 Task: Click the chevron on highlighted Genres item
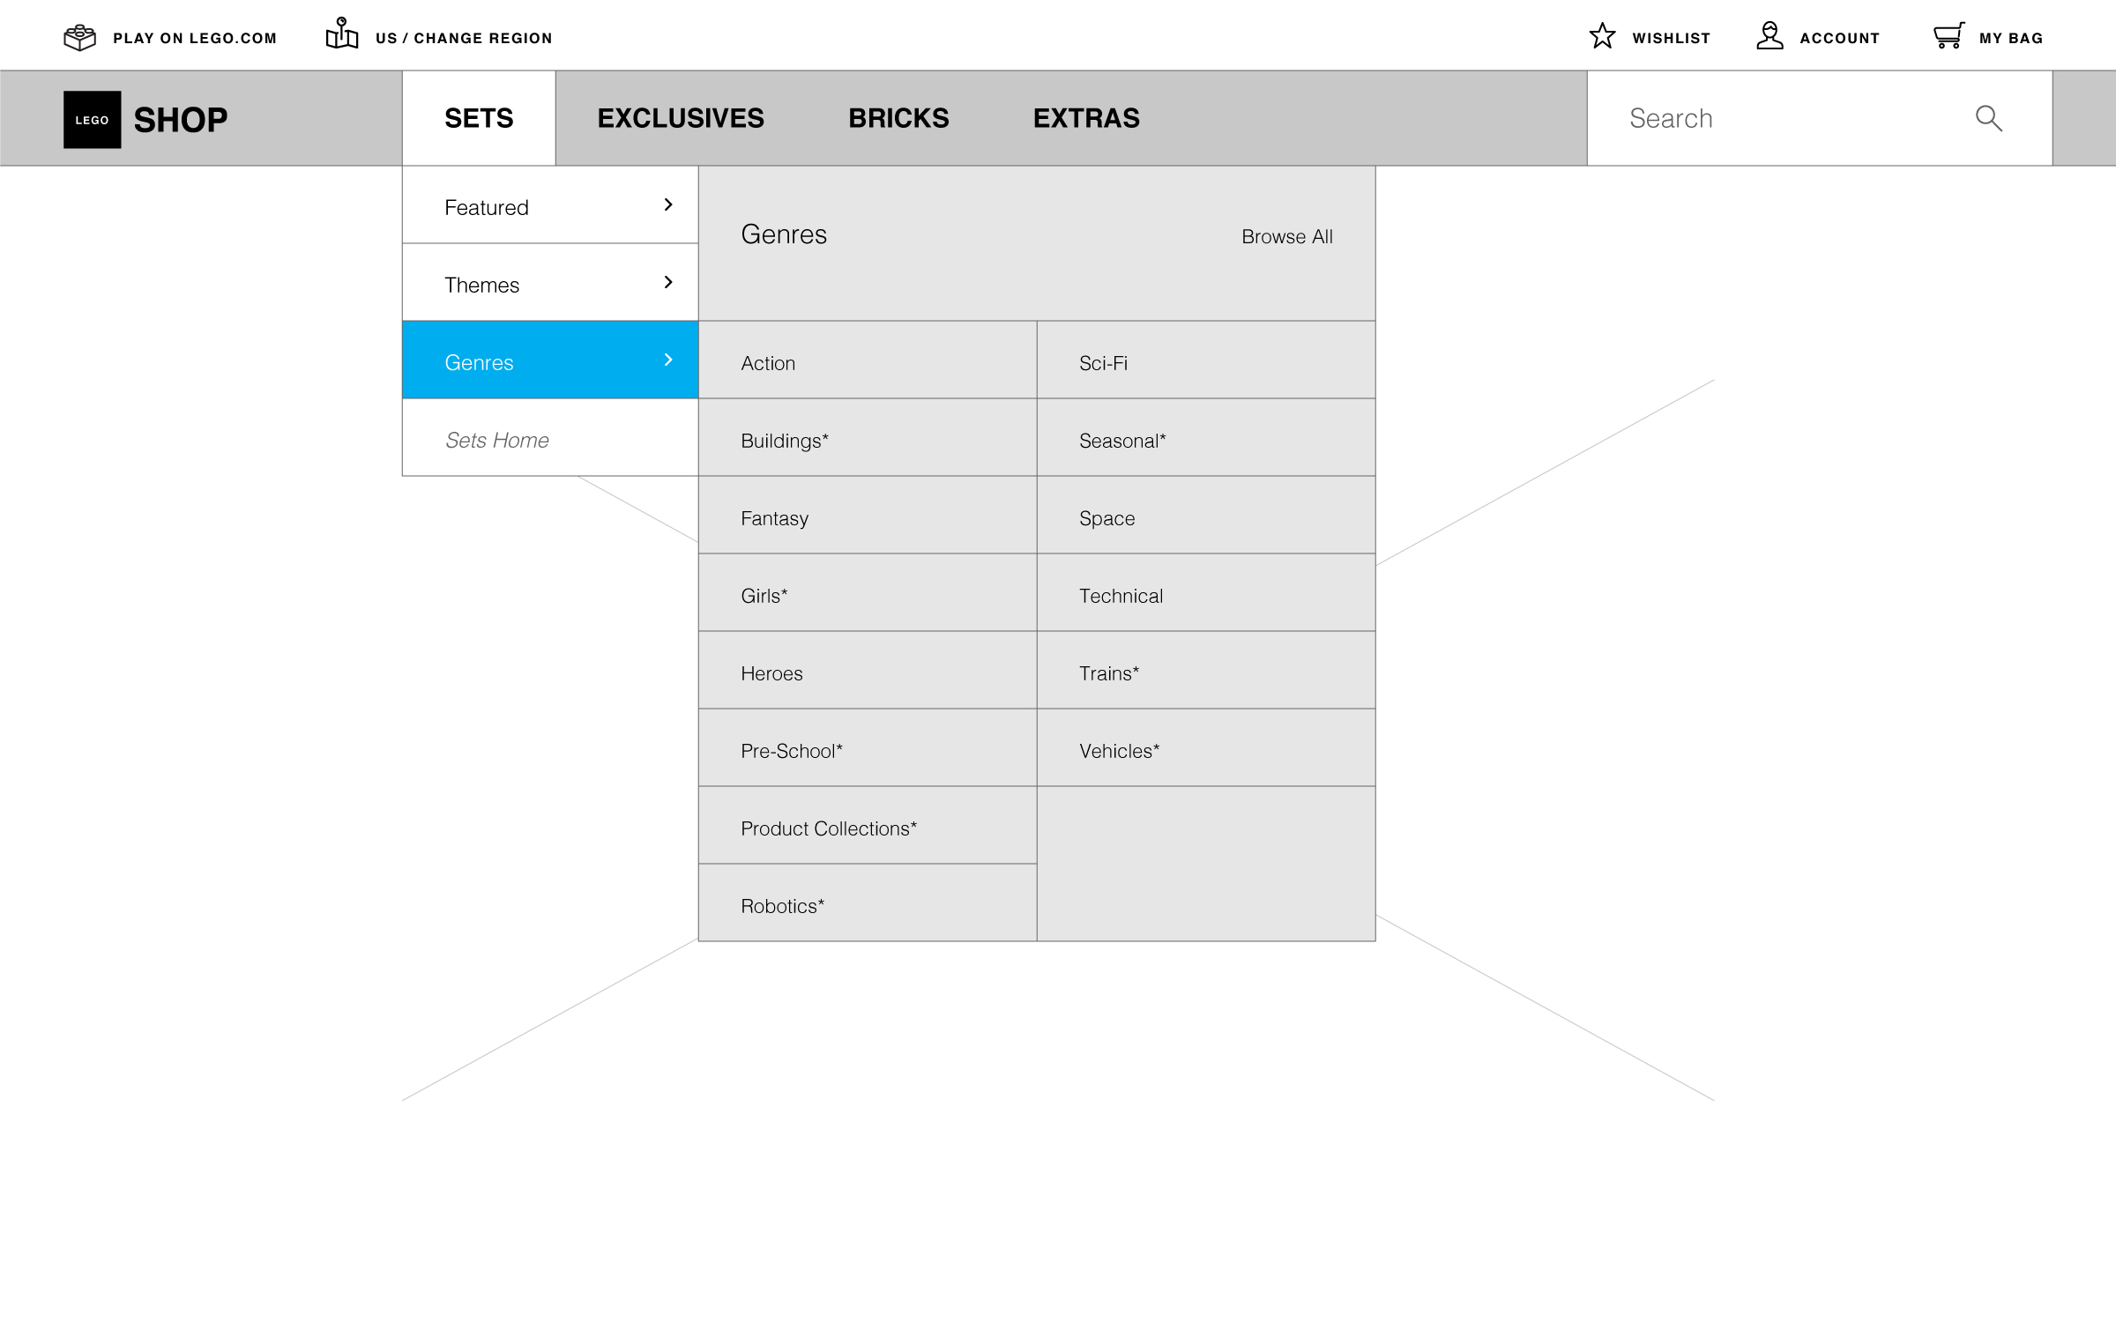coord(668,360)
